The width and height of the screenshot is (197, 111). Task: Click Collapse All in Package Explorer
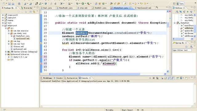click(x=30, y=12)
